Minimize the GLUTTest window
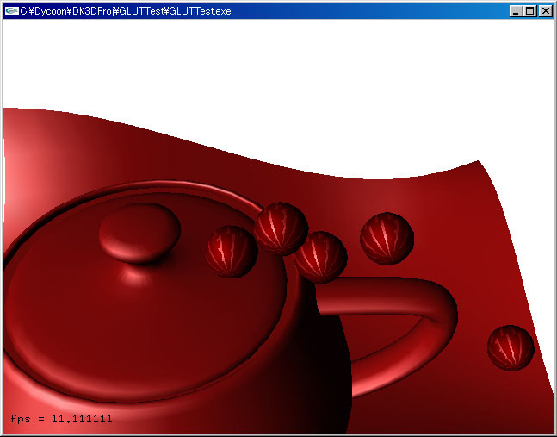The width and height of the screenshot is (557, 437). tap(516, 11)
